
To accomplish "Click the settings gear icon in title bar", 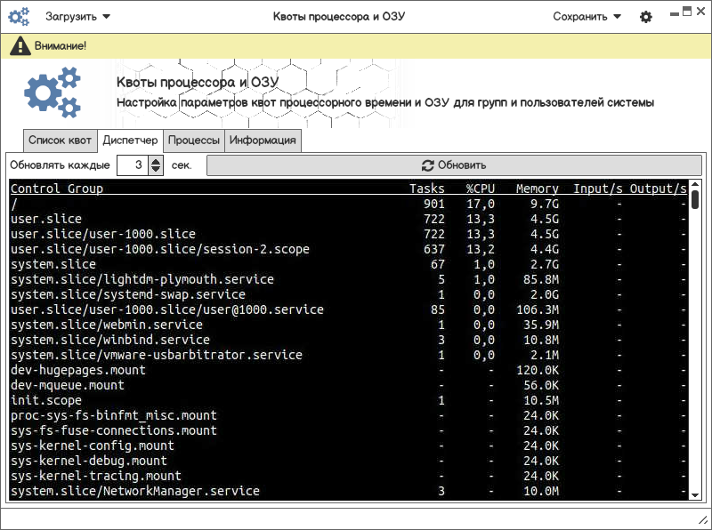I will pos(646,17).
